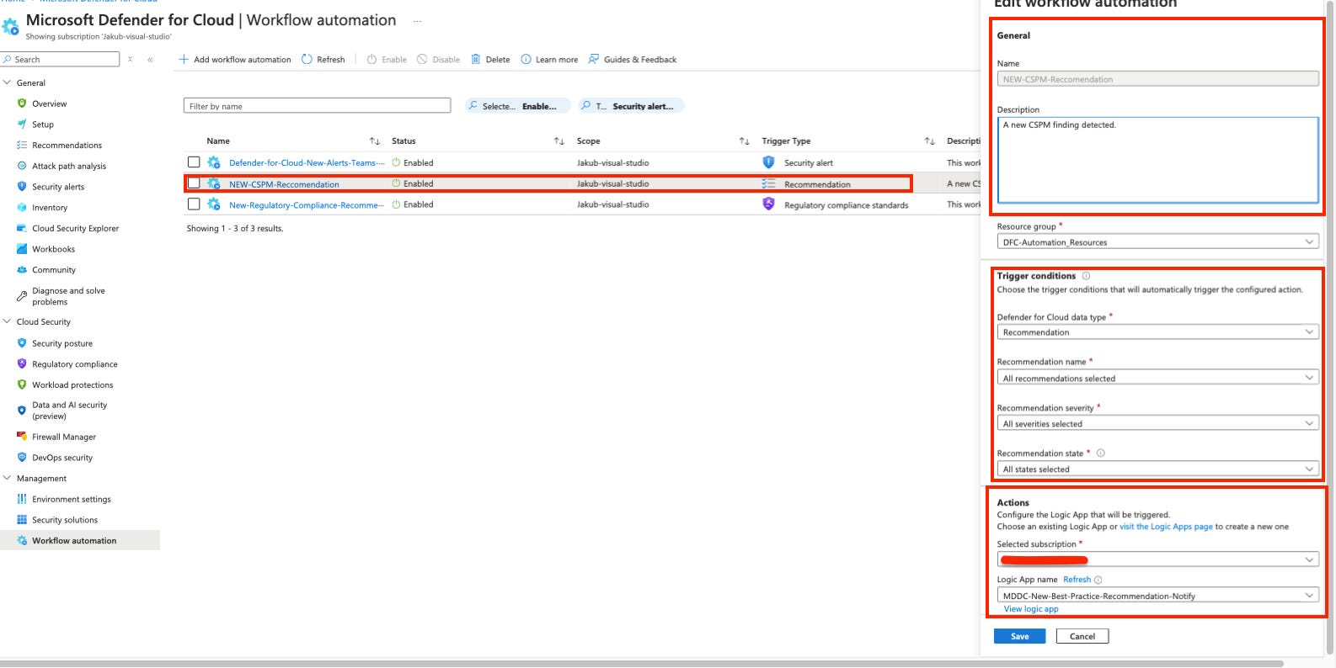Image resolution: width=1336 pixels, height=668 pixels.
Task: Click the Add workflow automation plus icon
Action: [184, 60]
